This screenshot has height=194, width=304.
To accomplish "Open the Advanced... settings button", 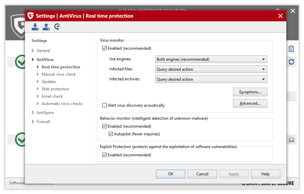I will [x=250, y=103].
